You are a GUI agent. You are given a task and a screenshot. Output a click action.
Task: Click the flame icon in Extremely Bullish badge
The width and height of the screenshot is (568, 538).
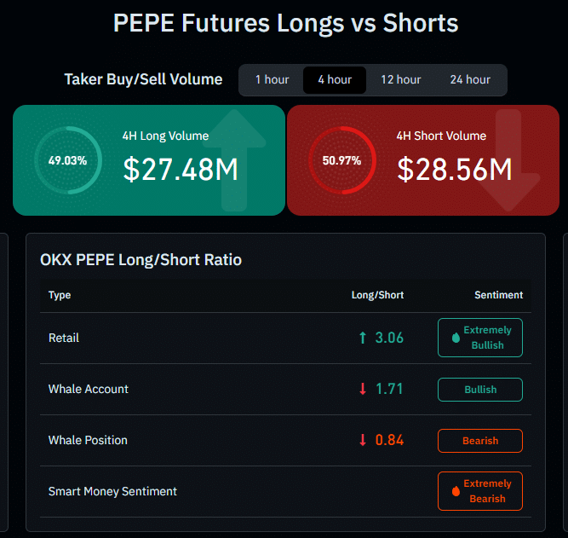(x=455, y=338)
